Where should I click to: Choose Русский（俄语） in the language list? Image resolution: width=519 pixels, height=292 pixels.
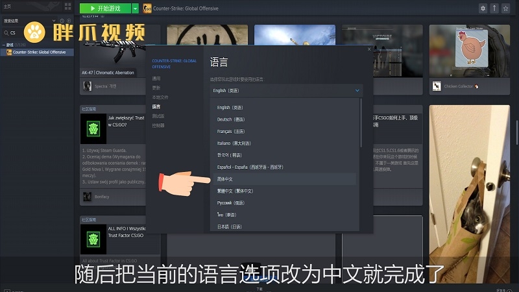pyautogui.click(x=285, y=203)
